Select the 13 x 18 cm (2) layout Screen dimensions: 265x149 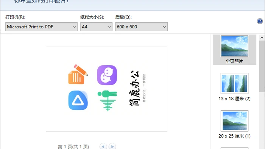pyautogui.click(x=234, y=83)
